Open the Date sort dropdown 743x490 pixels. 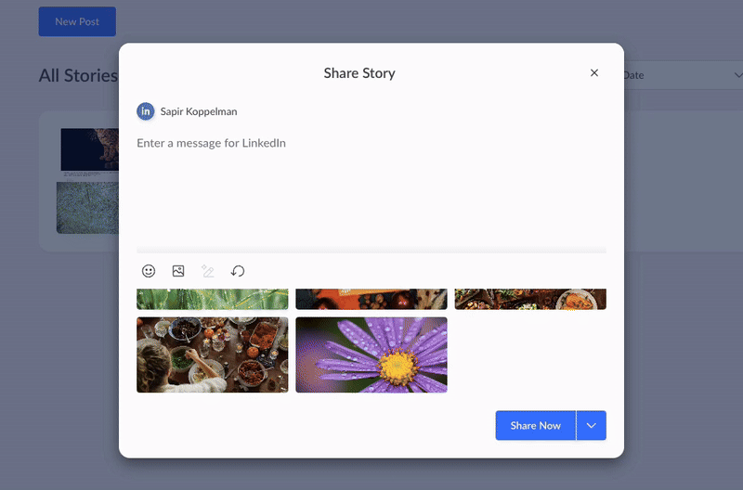(678, 75)
